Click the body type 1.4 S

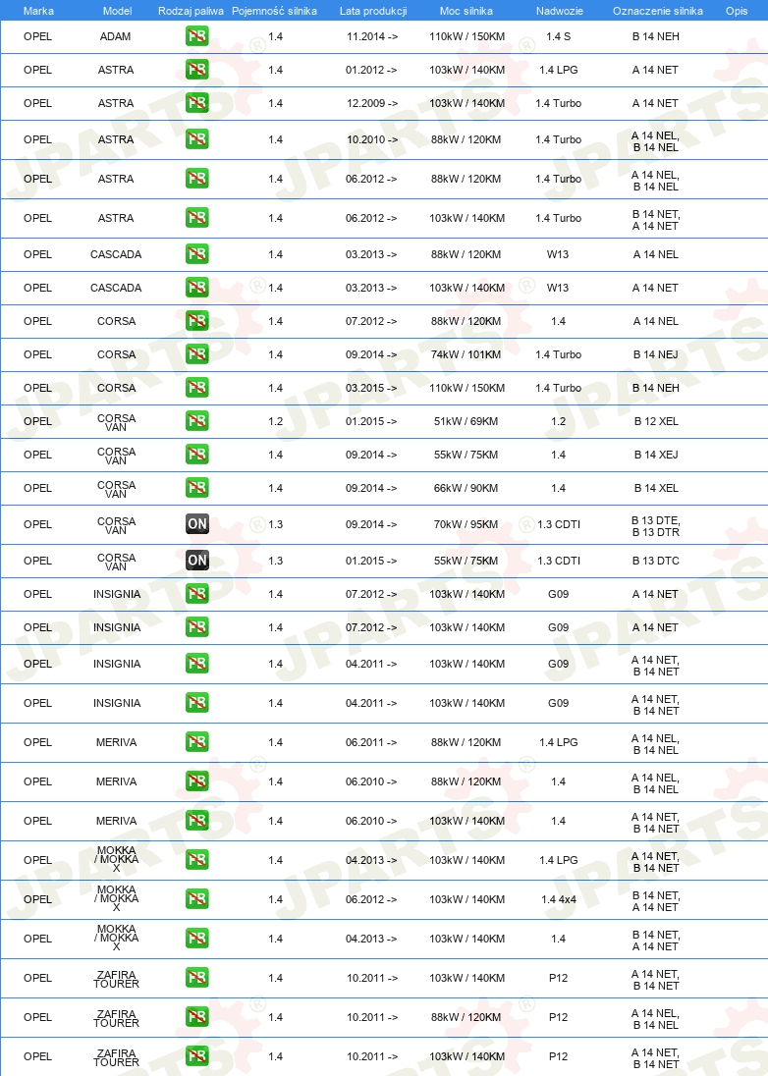click(x=558, y=36)
